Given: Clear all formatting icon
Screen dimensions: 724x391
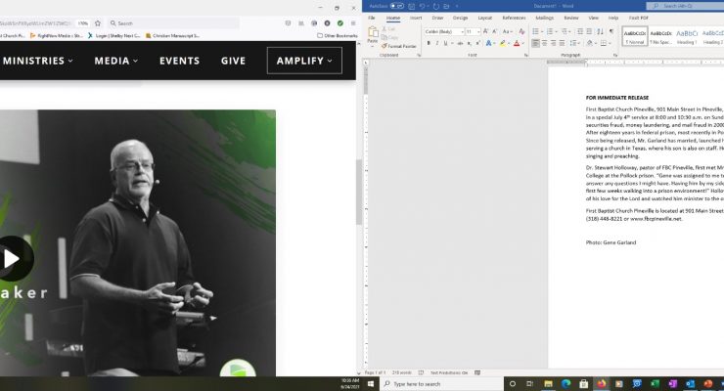Looking at the screenshot, I should pos(521,31).
